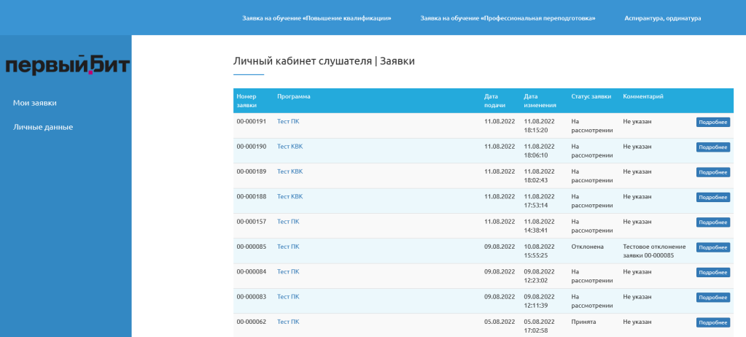This screenshot has height=337, width=746.
Task: Click Подробнее for request 00-000085
Action: coord(712,247)
